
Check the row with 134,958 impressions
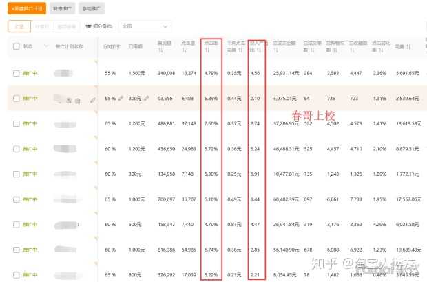[17, 174]
